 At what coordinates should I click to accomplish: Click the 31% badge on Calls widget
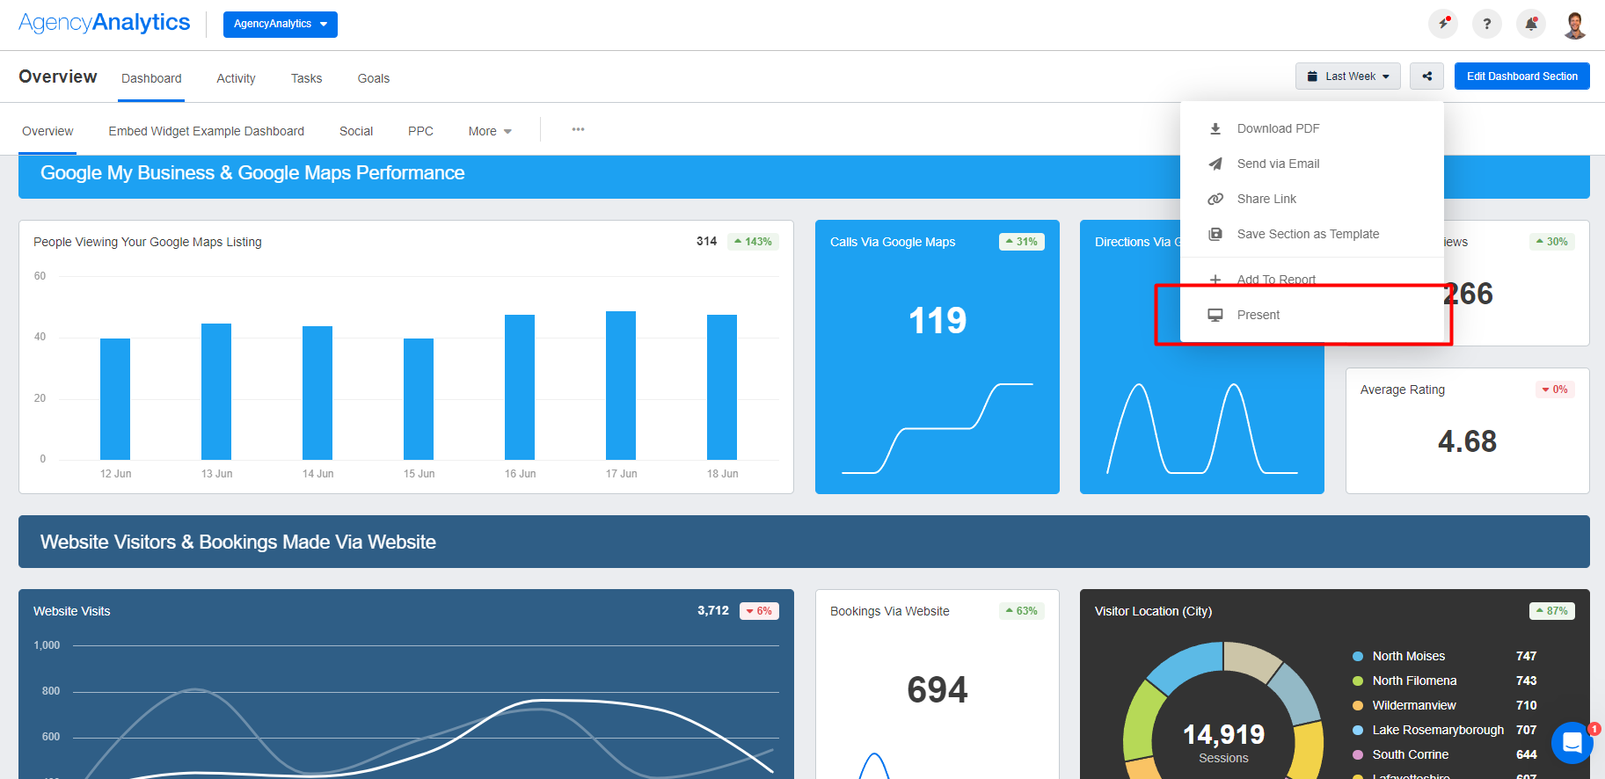tap(1021, 242)
